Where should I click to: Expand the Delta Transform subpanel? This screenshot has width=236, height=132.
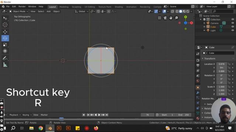(x=205, y=104)
